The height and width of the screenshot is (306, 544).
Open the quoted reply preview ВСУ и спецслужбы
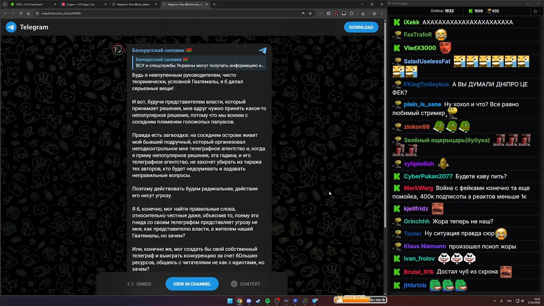pos(199,63)
